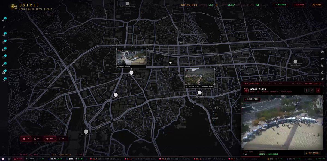Viewport: 327px width, 161px height.
Task: Open the Togyesu 2-GA live thumbnail on the map
Action: click(x=199, y=77)
